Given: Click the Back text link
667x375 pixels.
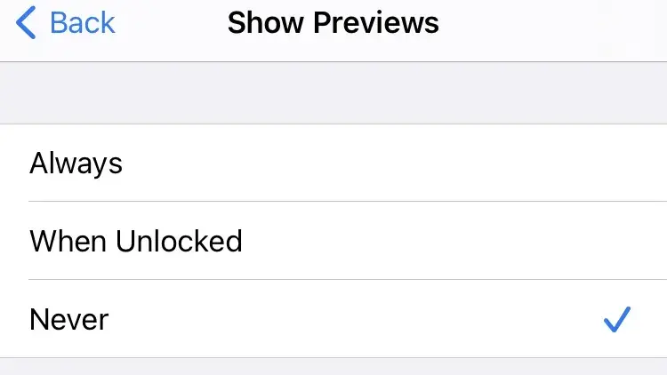Looking at the screenshot, I should (x=83, y=22).
